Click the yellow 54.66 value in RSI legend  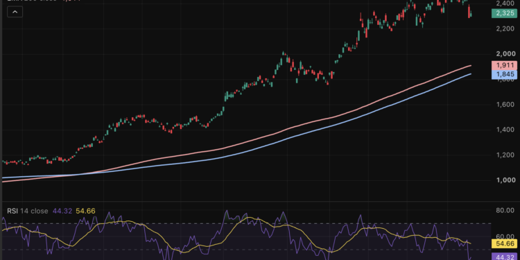coord(86,211)
